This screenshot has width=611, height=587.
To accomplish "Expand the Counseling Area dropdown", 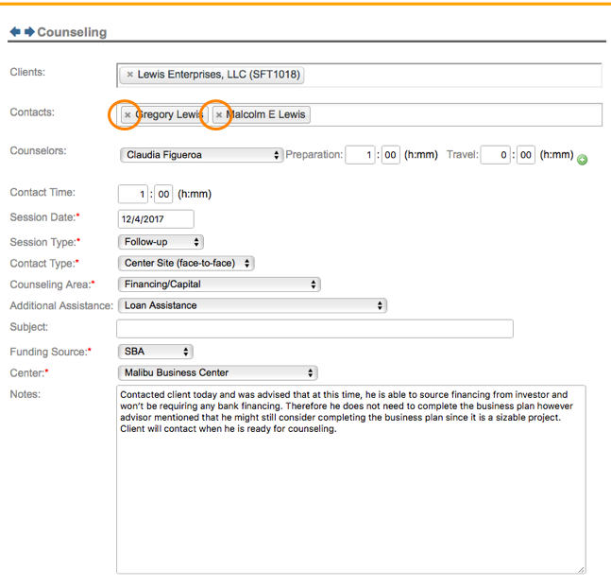I will (219, 284).
